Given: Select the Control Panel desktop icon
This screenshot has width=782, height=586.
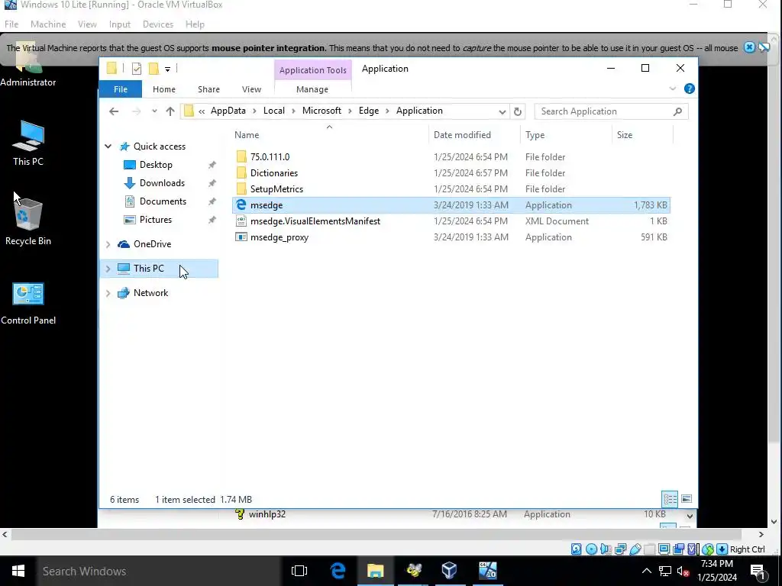Looking at the screenshot, I should (x=28, y=303).
